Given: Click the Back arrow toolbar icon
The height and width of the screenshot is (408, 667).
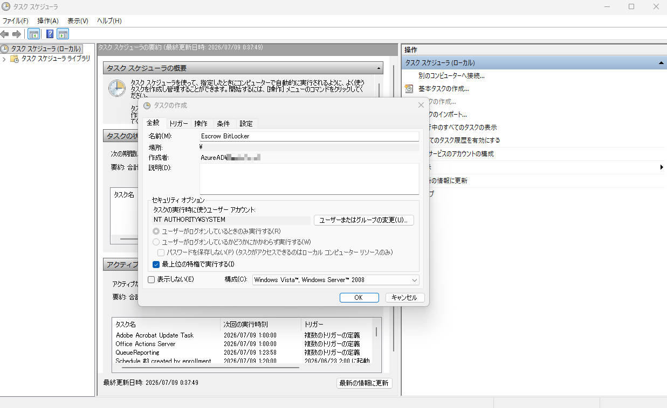Looking at the screenshot, I should click(x=5, y=34).
